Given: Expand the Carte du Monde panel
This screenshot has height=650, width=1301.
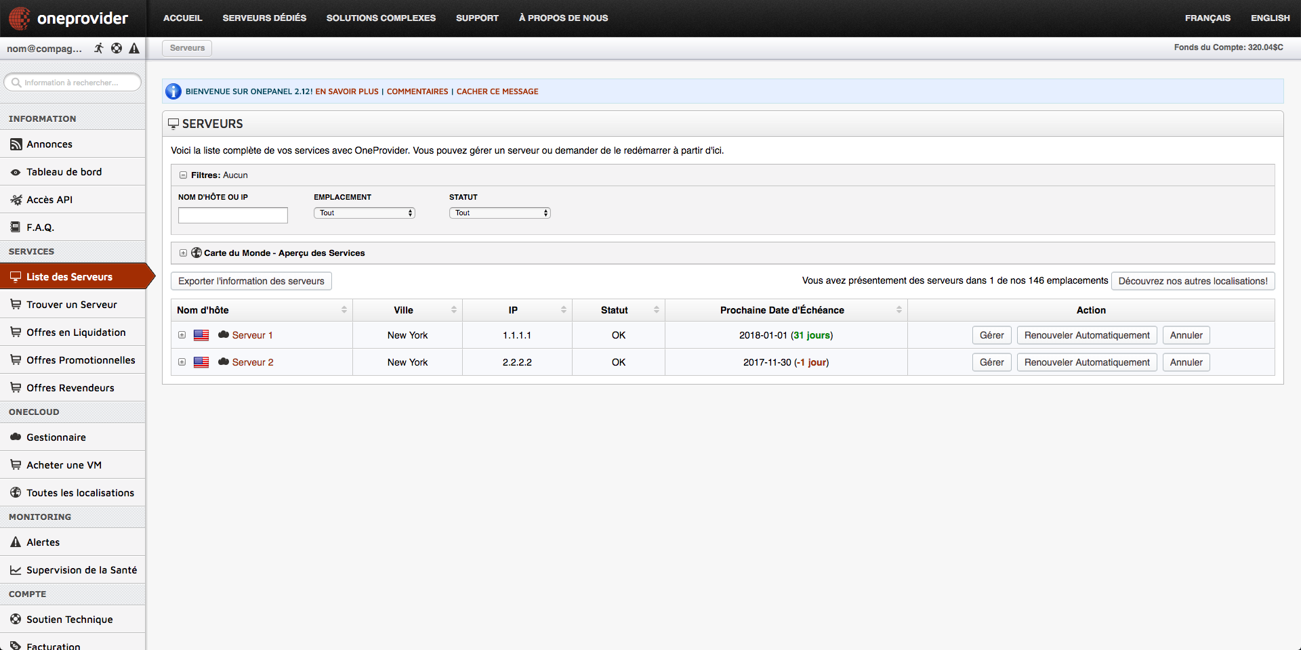Looking at the screenshot, I should (x=183, y=253).
